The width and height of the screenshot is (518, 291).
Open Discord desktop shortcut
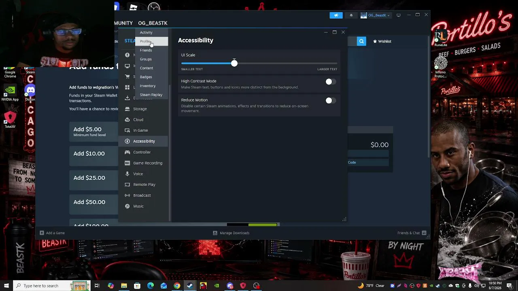30,93
